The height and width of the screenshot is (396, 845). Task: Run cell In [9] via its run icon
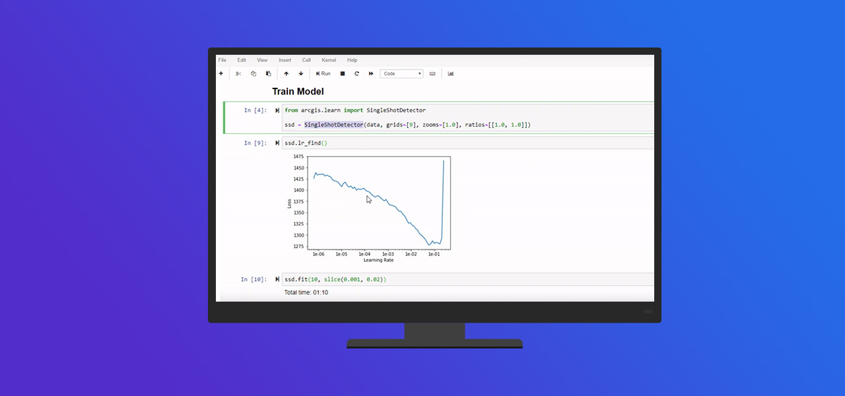[x=278, y=143]
